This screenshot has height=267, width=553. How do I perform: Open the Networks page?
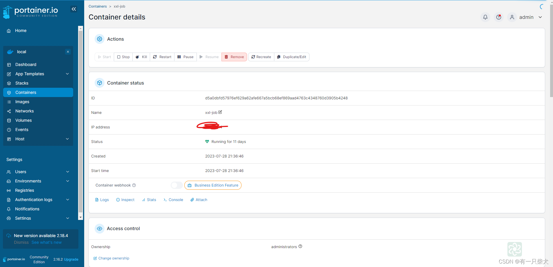[38, 111]
